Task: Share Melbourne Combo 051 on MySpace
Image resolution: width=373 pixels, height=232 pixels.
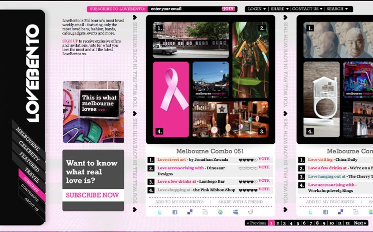Action: [x=236, y=212]
